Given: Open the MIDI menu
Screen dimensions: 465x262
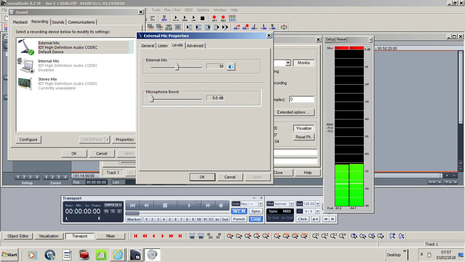Looking at the screenshot, I should coord(188,10).
